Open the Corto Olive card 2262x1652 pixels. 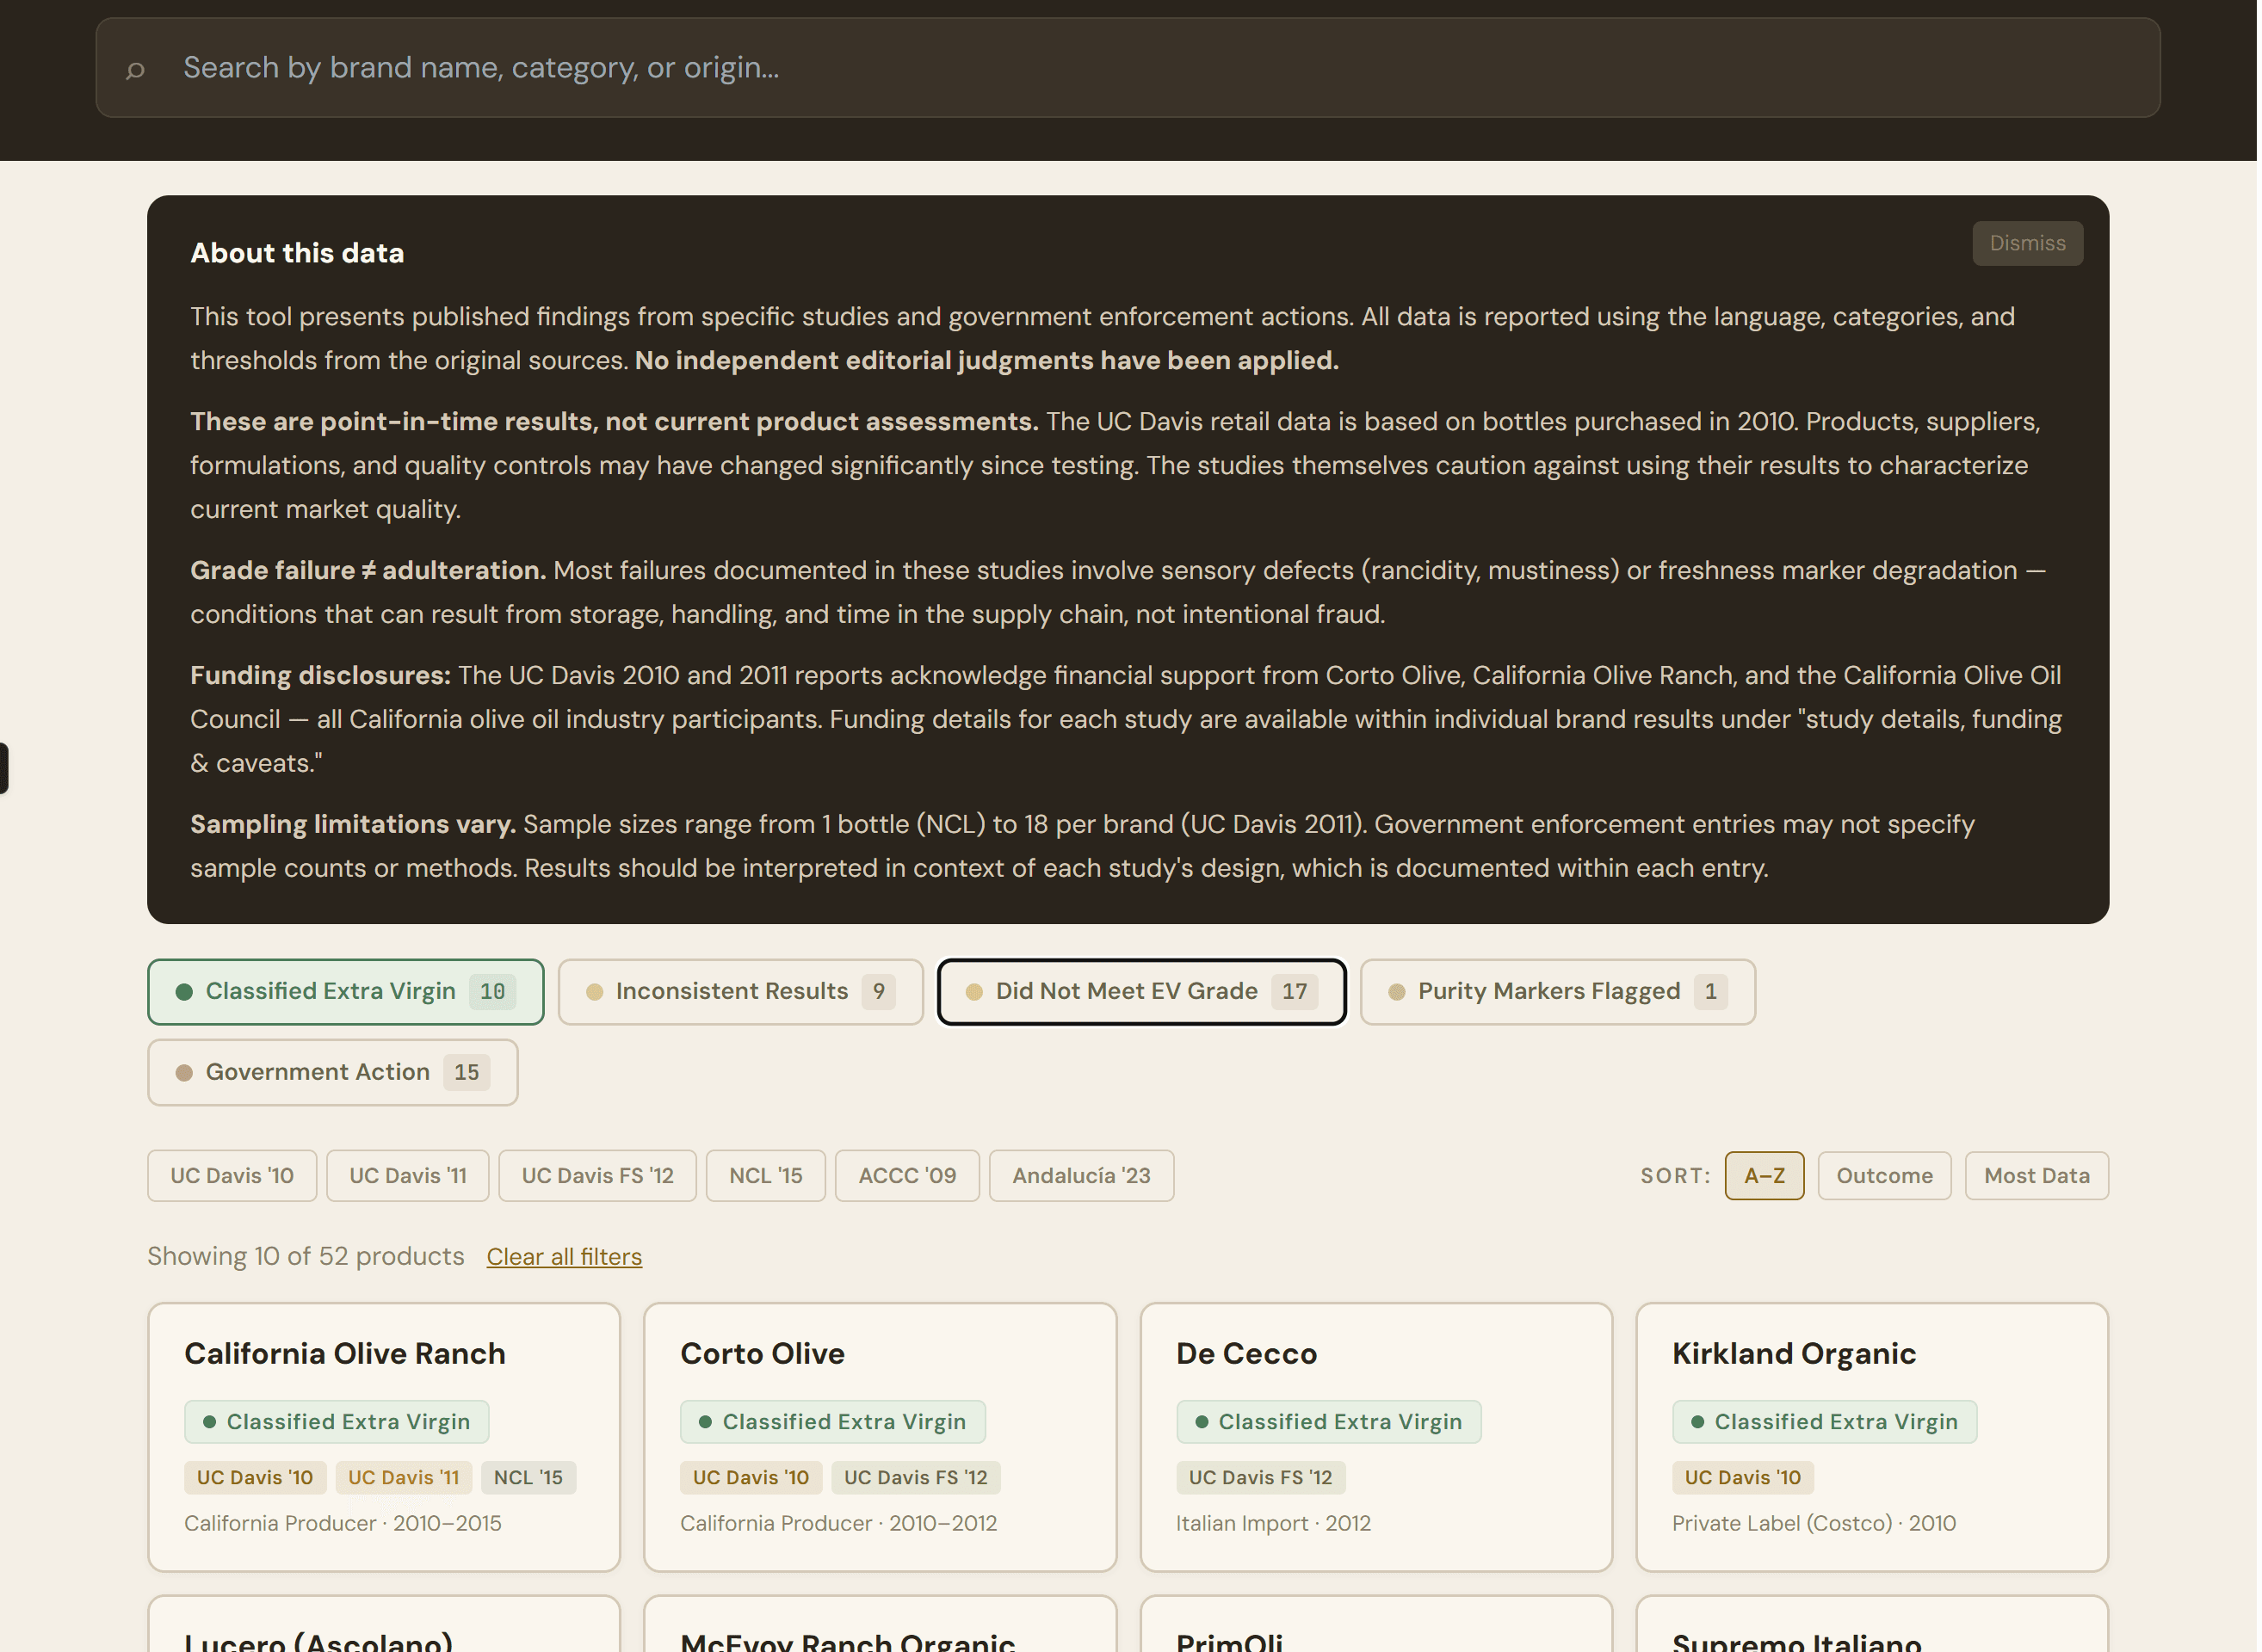(x=881, y=1439)
